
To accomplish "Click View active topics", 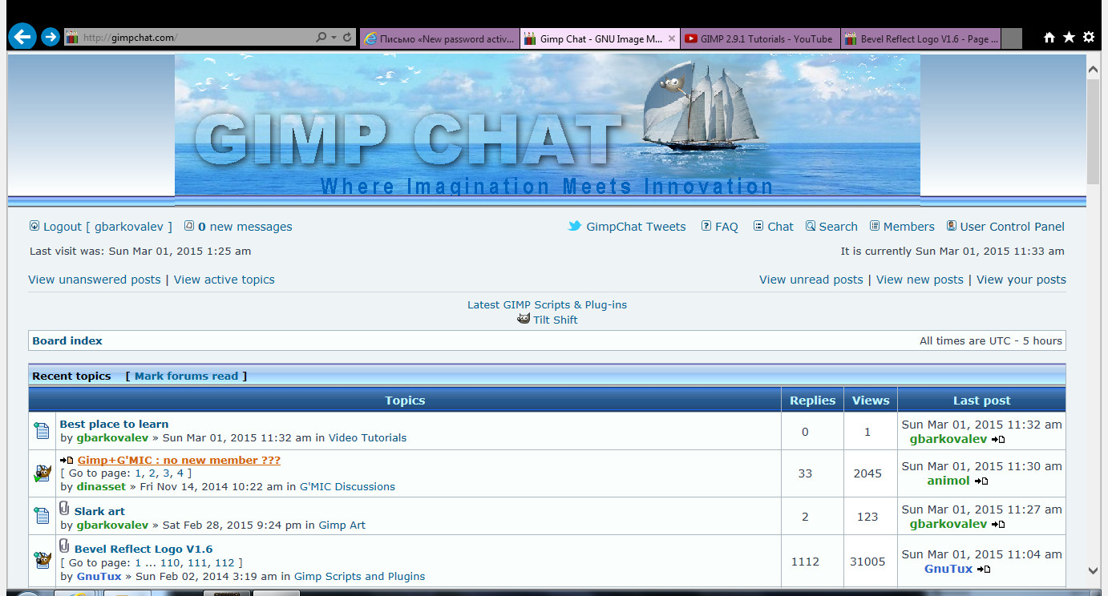I will (x=224, y=280).
